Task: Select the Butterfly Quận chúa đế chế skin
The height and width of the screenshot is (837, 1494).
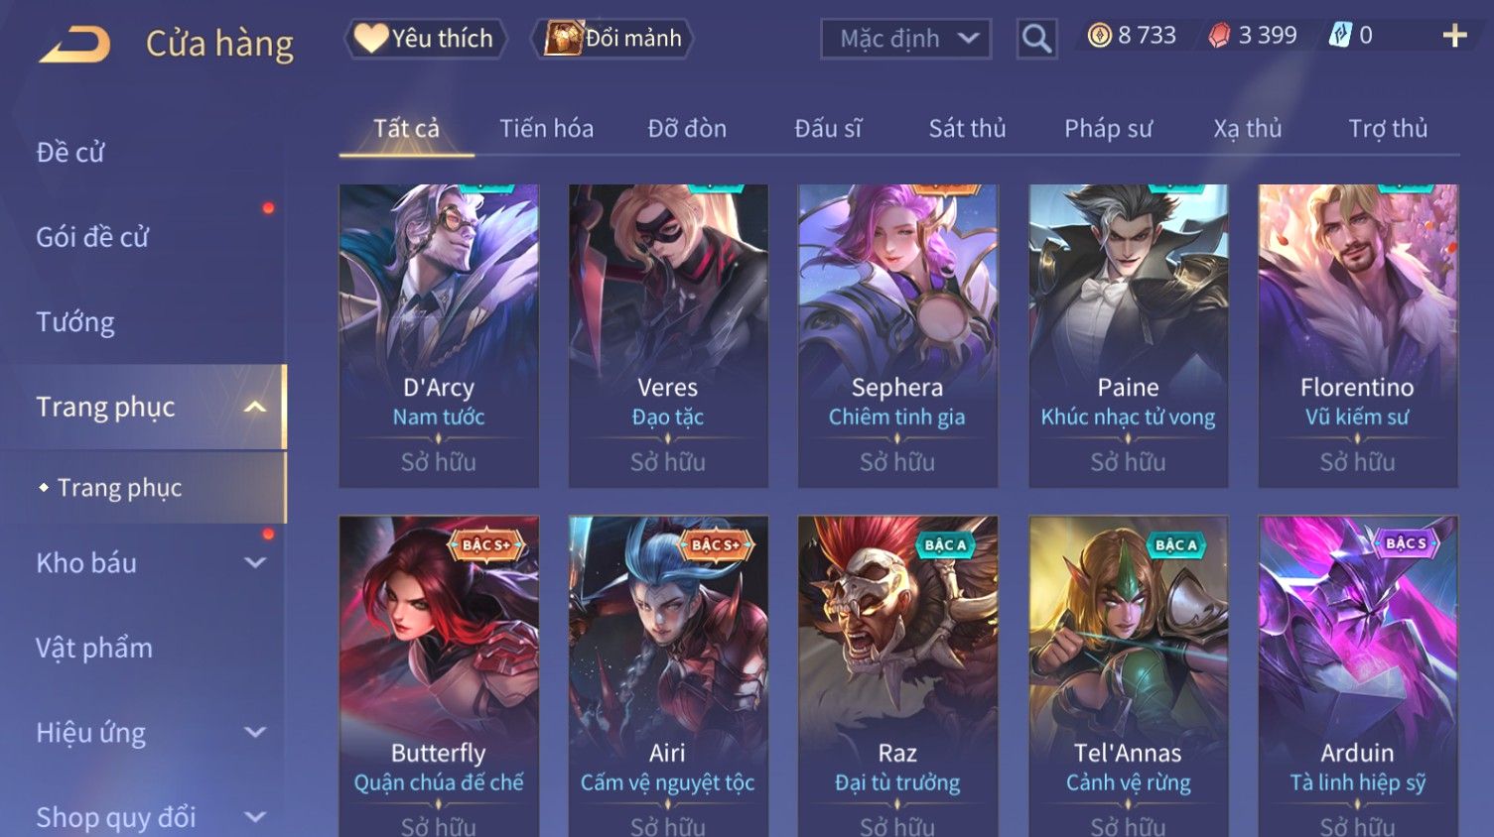Action: pyautogui.click(x=439, y=676)
